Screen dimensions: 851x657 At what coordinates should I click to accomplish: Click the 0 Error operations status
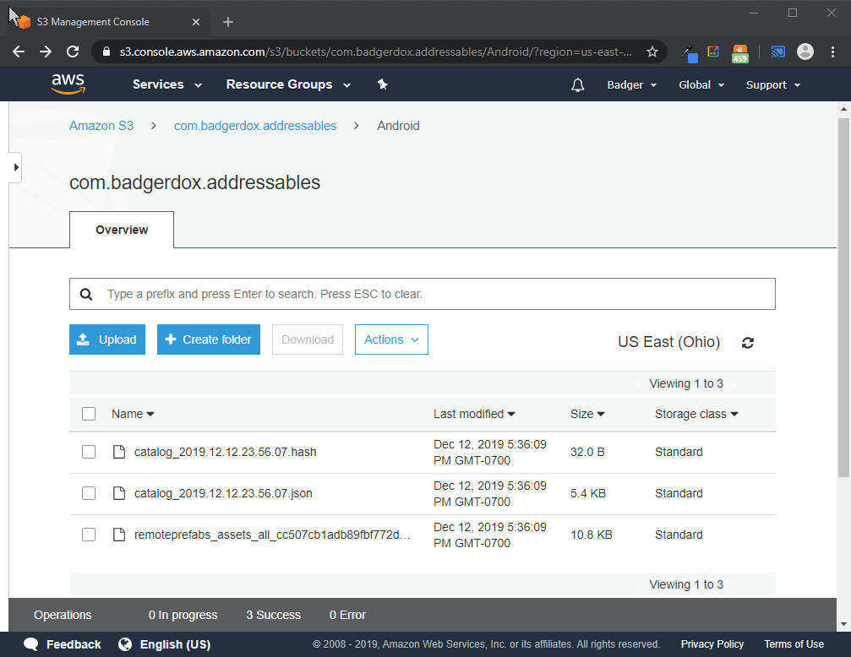pos(347,615)
